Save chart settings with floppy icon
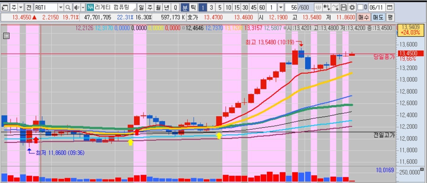This screenshot has height=183, width=427. pyautogui.click(x=343, y=7)
